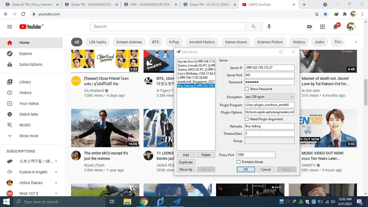
Task: Click the Move Up button
Action: pyautogui.click(x=186, y=170)
